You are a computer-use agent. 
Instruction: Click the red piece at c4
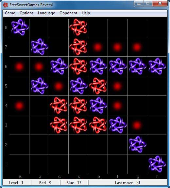pos(59,106)
